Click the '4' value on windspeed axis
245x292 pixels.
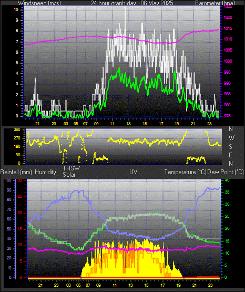[17, 73]
